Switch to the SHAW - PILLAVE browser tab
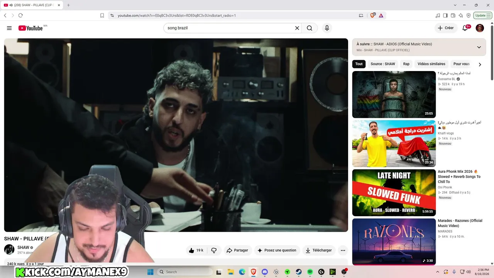 point(31,5)
